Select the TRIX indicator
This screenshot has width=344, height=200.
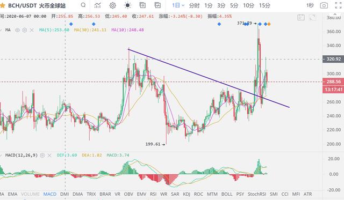91,194
